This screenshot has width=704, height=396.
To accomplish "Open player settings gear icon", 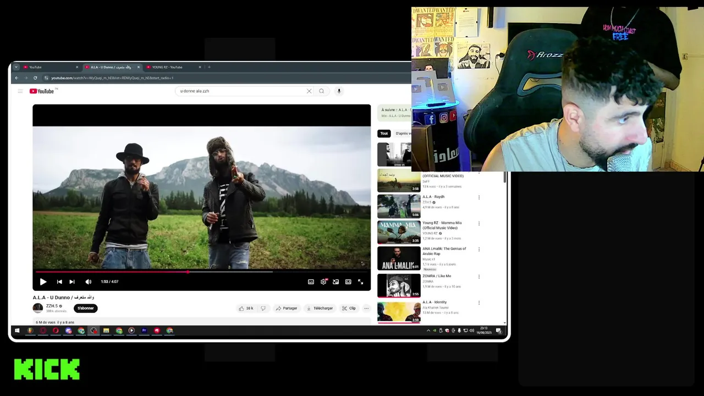I will 323,282.
